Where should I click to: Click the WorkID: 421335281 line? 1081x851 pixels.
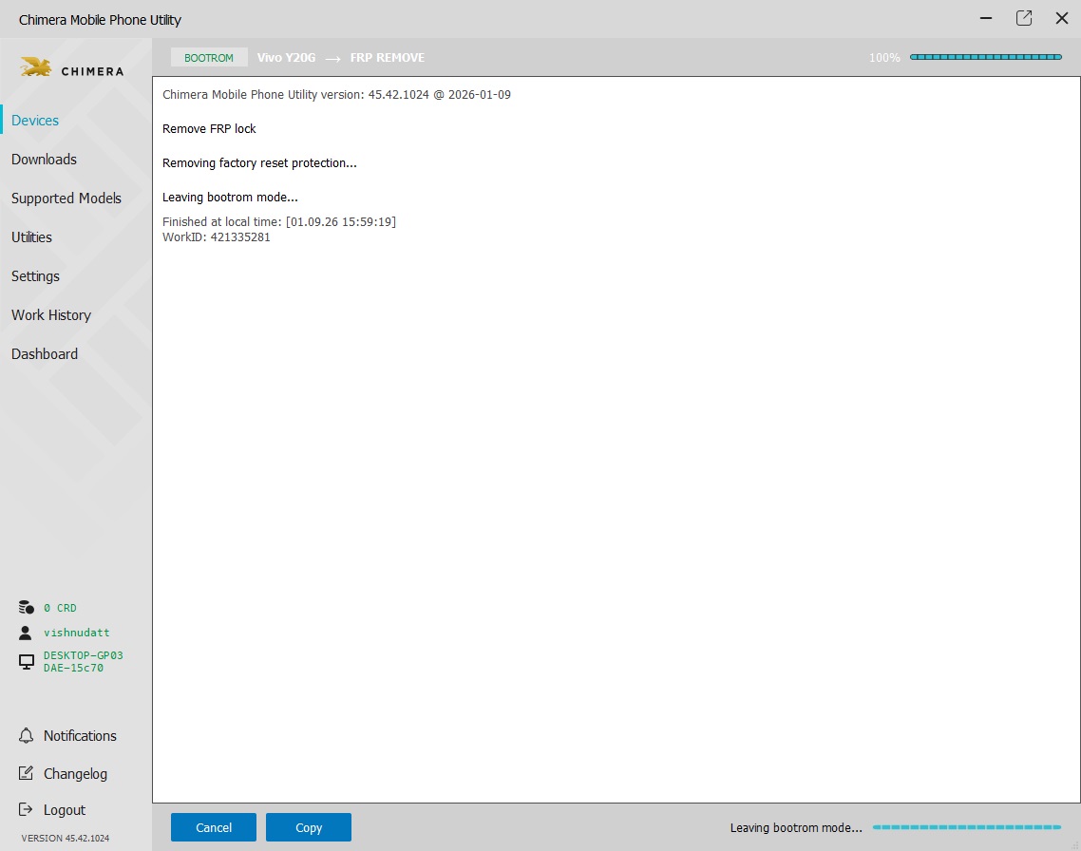[x=217, y=237]
